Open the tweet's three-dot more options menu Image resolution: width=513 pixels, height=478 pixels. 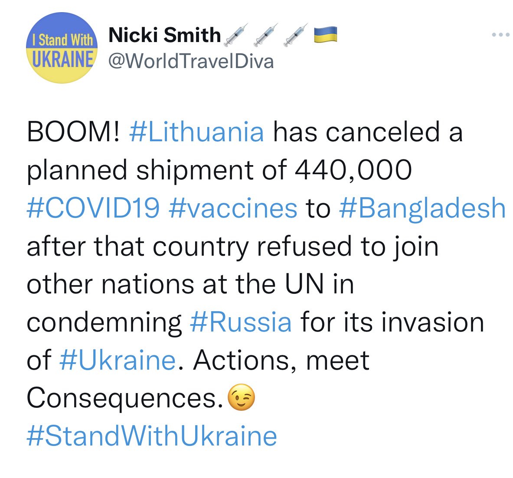click(x=501, y=34)
